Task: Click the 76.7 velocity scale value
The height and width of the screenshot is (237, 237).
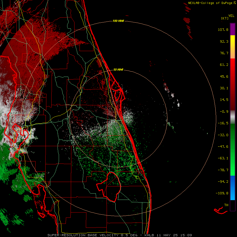Action: tap(224, 53)
